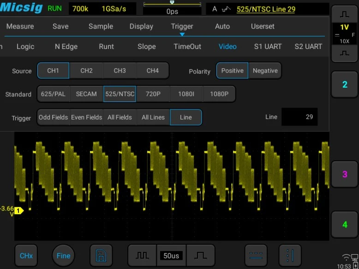359x269 pixels.
Task: Enable vertical cursors icon
Action: point(290,256)
